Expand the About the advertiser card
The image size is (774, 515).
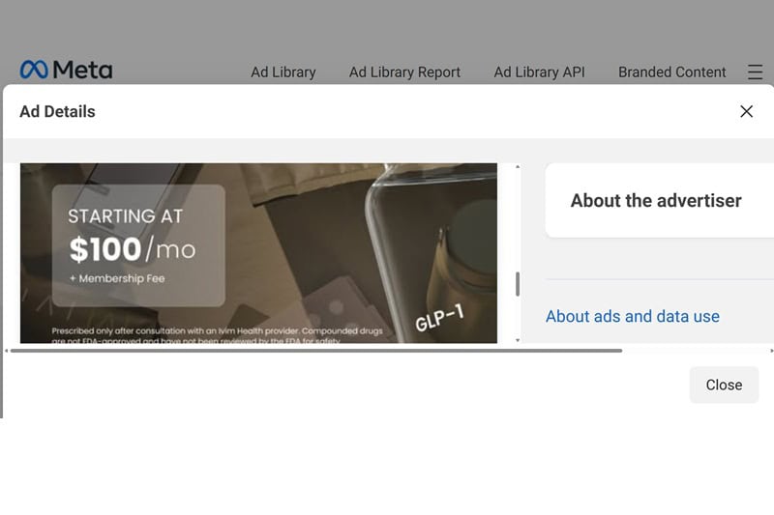point(660,201)
